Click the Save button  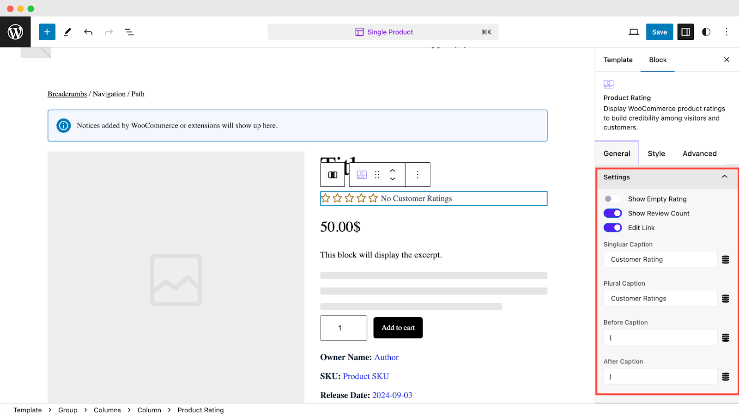(659, 32)
